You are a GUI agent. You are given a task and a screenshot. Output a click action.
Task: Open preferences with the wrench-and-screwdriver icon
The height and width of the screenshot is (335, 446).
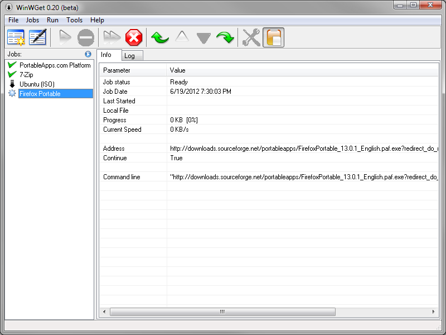[251, 37]
